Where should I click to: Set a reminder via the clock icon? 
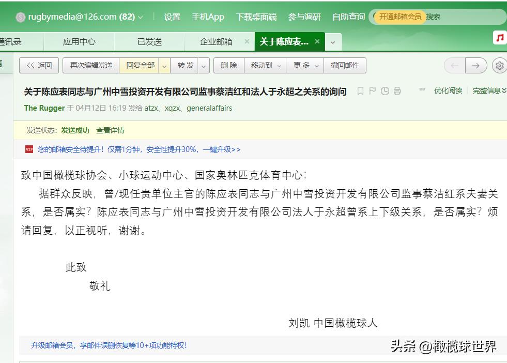[x=385, y=91]
